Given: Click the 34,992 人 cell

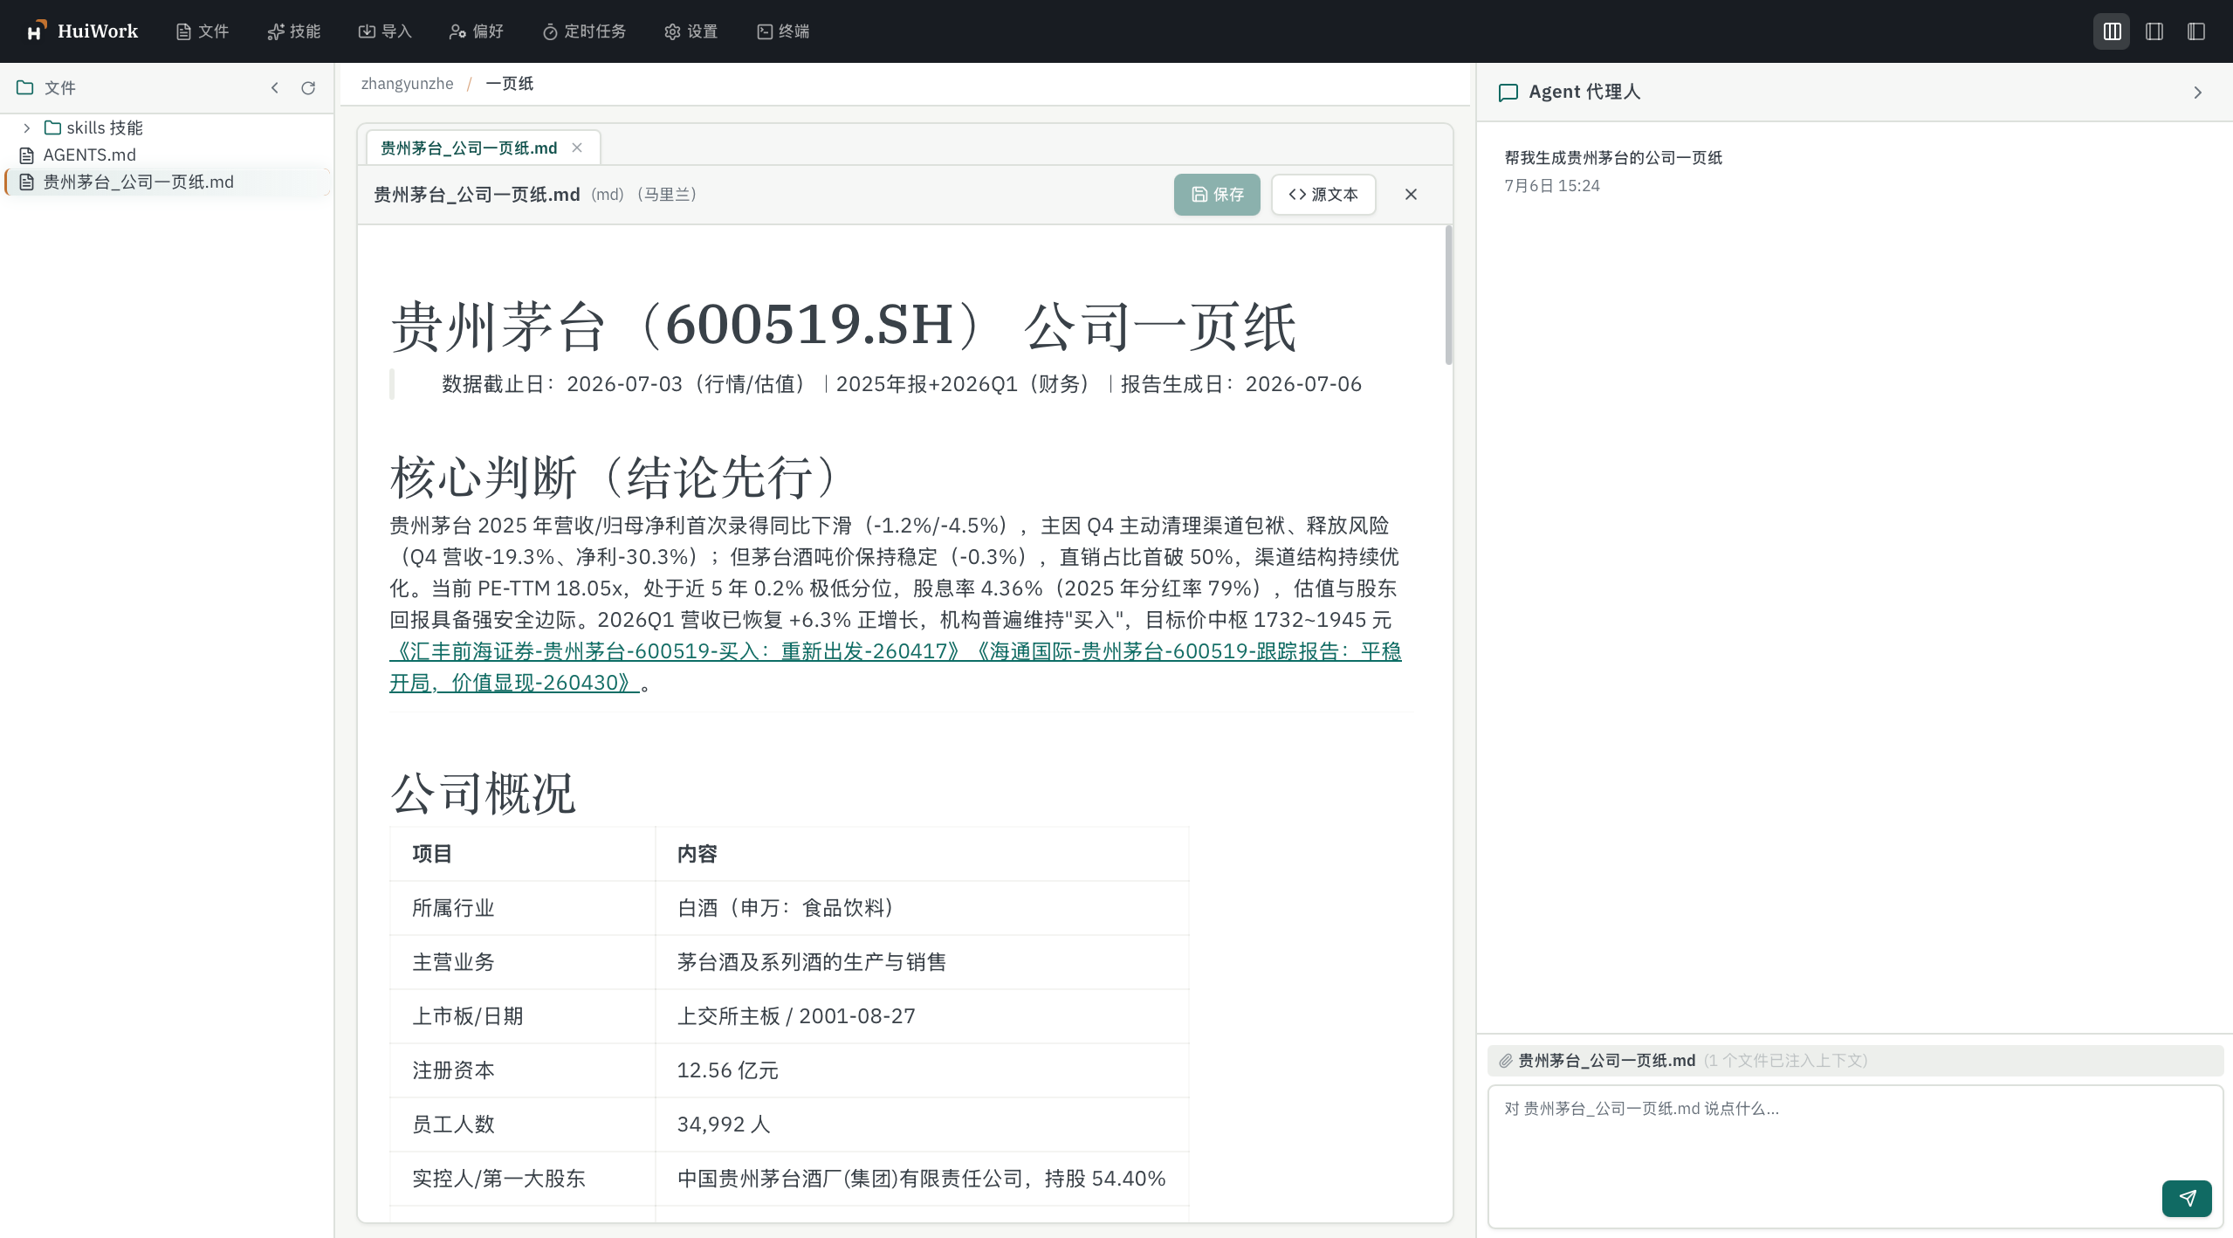Looking at the screenshot, I should click(922, 1125).
